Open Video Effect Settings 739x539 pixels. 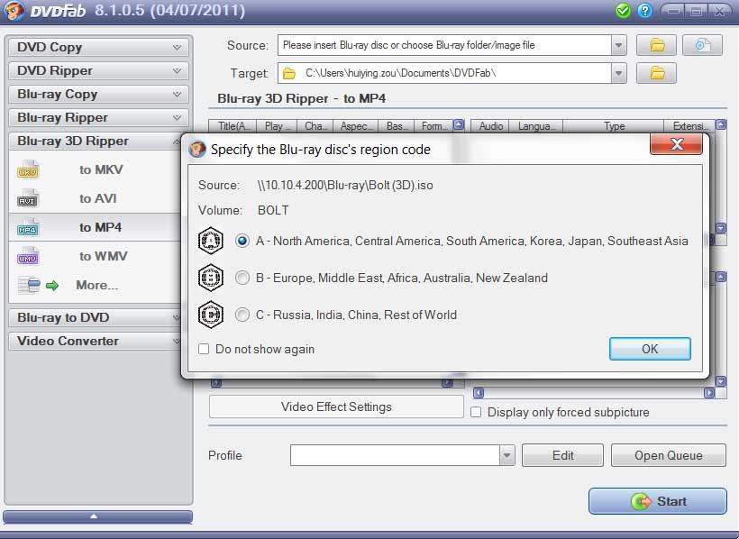pyautogui.click(x=336, y=407)
